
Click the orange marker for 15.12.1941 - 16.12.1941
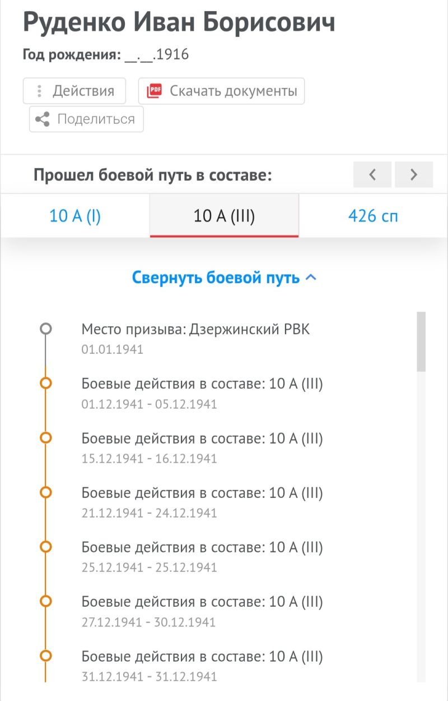click(x=46, y=438)
